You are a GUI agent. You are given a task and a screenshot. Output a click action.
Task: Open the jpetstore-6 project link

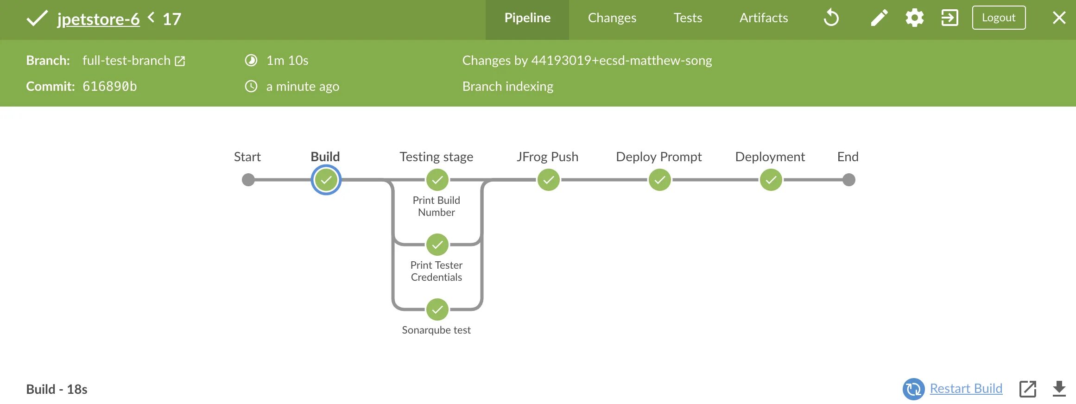coord(98,19)
